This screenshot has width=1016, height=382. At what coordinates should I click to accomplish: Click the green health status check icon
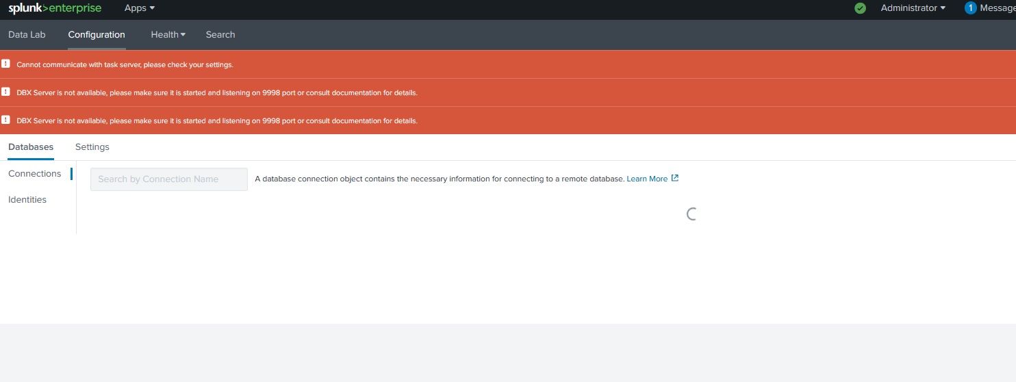[x=861, y=8]
